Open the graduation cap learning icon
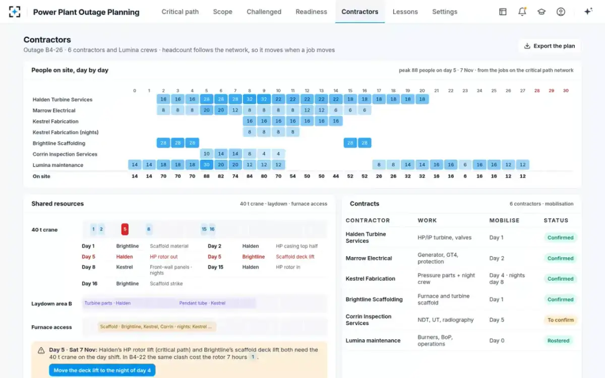Viewport: 605px width, 378px height. pyautogui.click(x=541, y=12)
